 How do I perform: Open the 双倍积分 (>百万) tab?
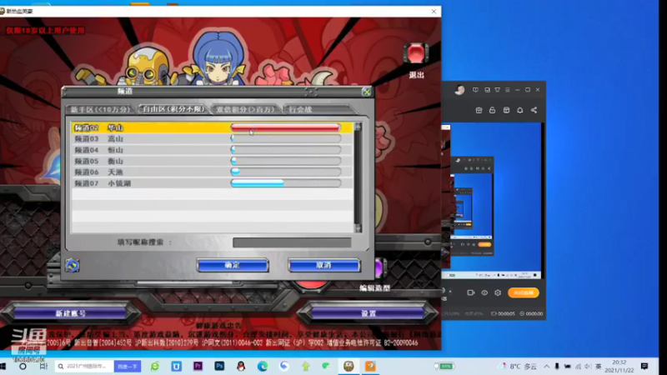pyautogui.click(x=245, y=109)
